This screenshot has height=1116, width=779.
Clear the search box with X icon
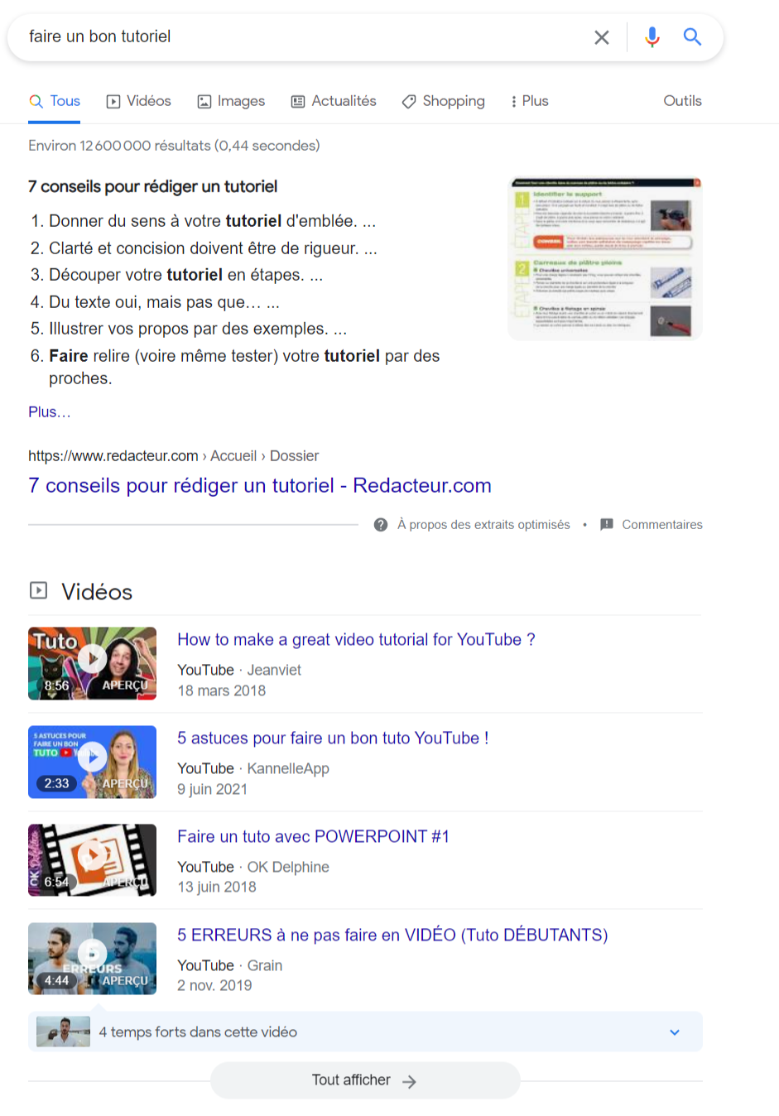pyautogui.click(x=602, y=37)
